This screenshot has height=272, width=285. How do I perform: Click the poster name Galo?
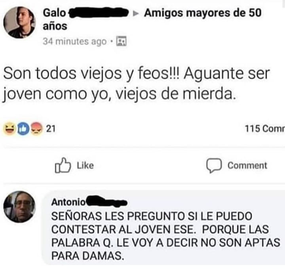(x=54, y=13)
